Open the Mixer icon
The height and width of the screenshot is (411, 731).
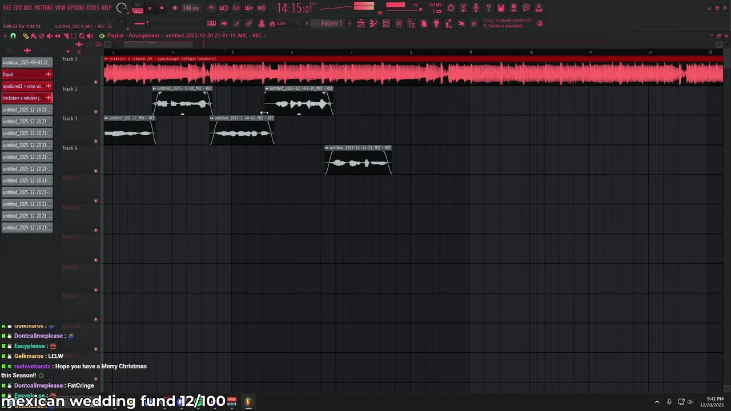pos(399,23)
